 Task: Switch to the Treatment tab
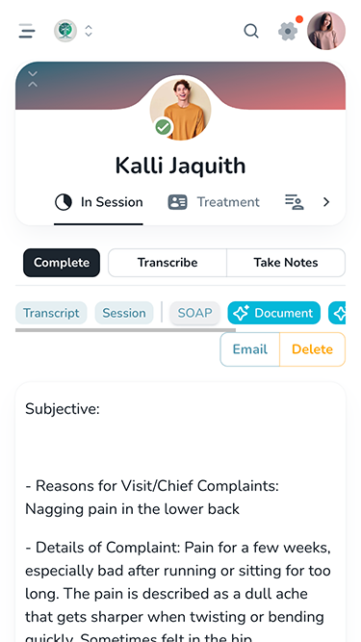[x=214, y=202]
